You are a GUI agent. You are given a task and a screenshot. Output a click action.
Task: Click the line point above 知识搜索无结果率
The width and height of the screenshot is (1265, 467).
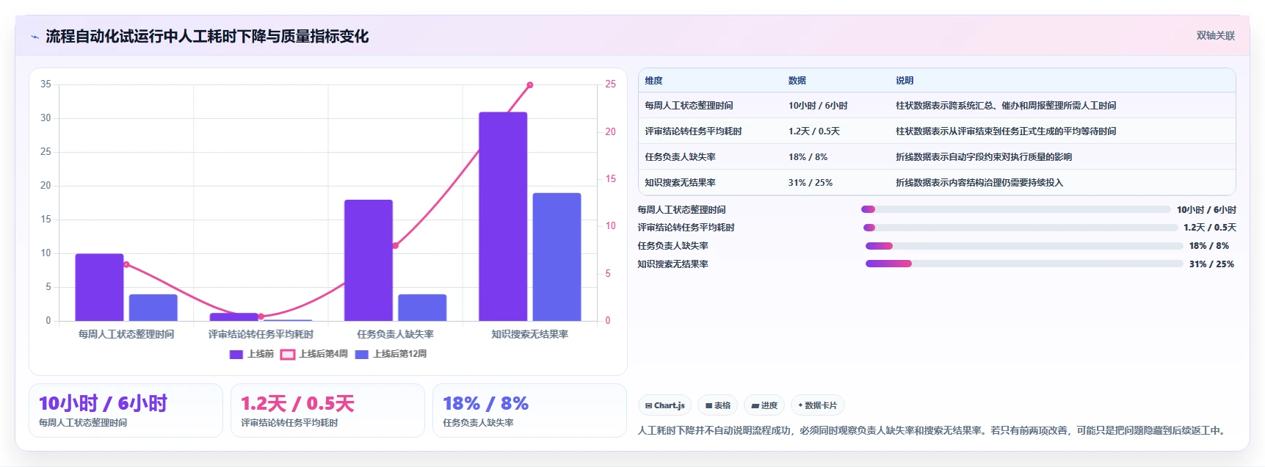pos(530,85)
